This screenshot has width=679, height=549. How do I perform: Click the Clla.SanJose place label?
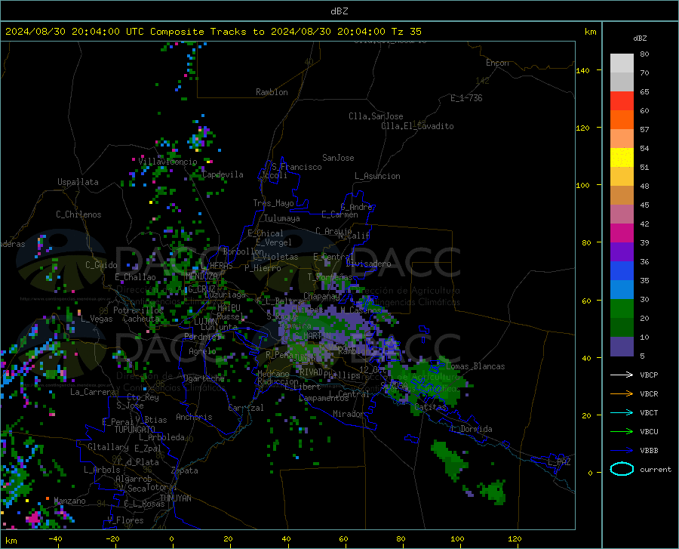[x=376, y=116]
